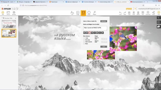Open the comments chat icon
The image size is (161, 90).
point(158,27)
